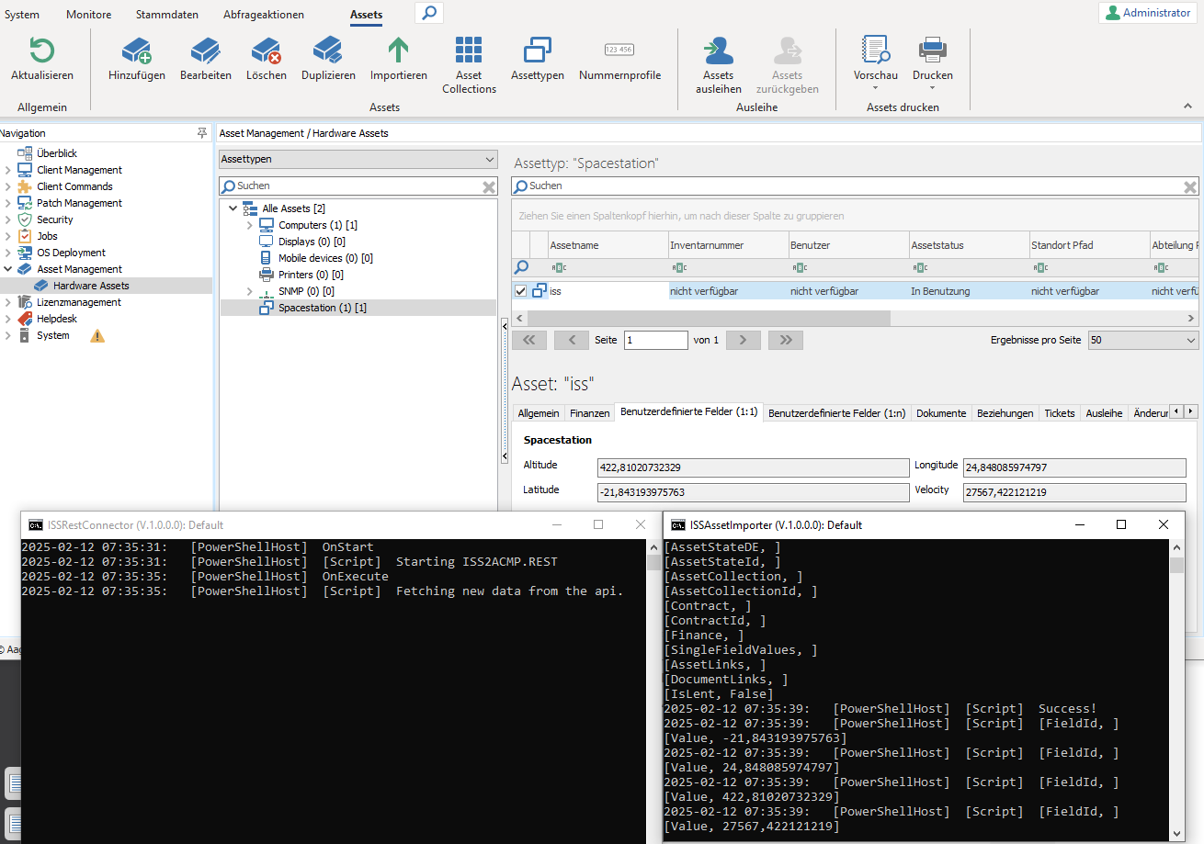1204x844 pixels.
Task: Click the Löschen delete icon
Action: pos(266,51)
